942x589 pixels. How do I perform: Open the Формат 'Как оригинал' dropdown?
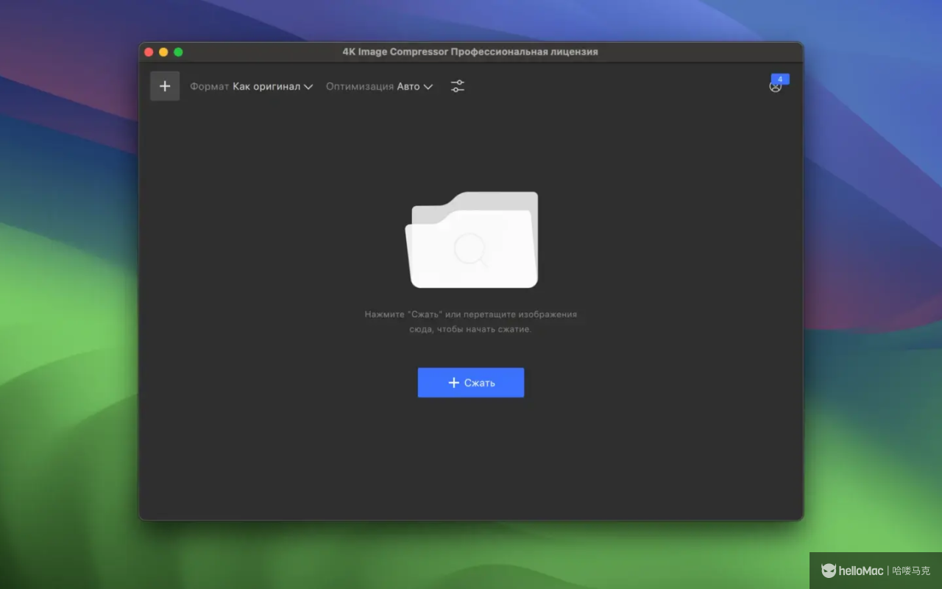coord(252,86)
